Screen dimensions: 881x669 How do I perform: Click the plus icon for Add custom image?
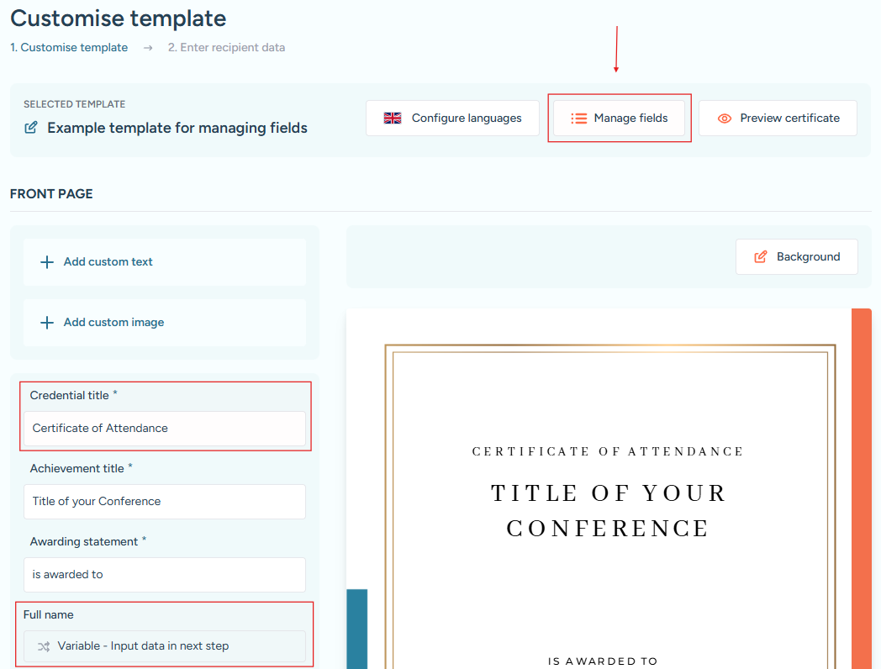47,323
